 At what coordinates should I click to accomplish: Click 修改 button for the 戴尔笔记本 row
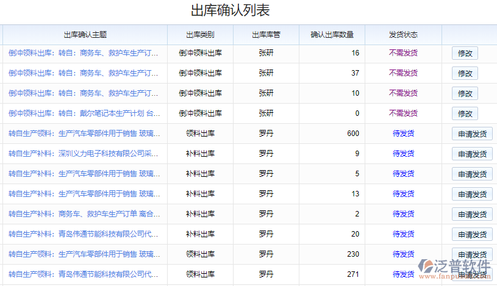click(465, 113)
